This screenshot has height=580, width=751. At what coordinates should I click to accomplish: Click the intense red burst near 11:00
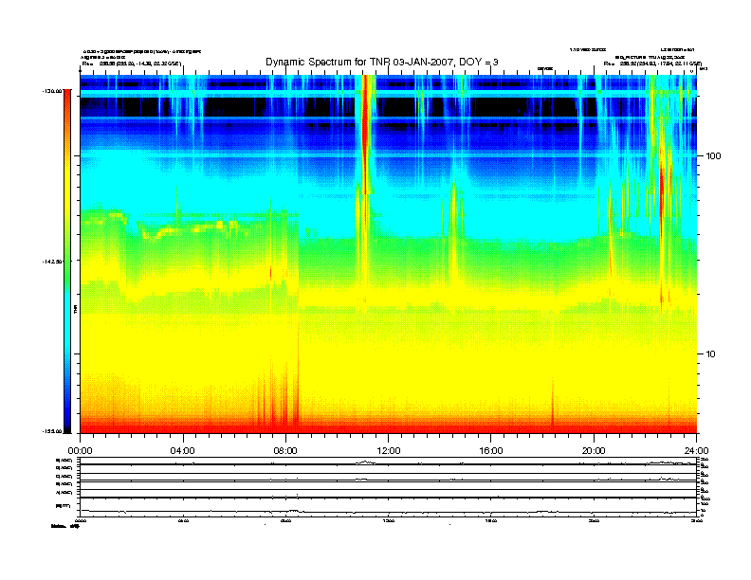point(365,134)
